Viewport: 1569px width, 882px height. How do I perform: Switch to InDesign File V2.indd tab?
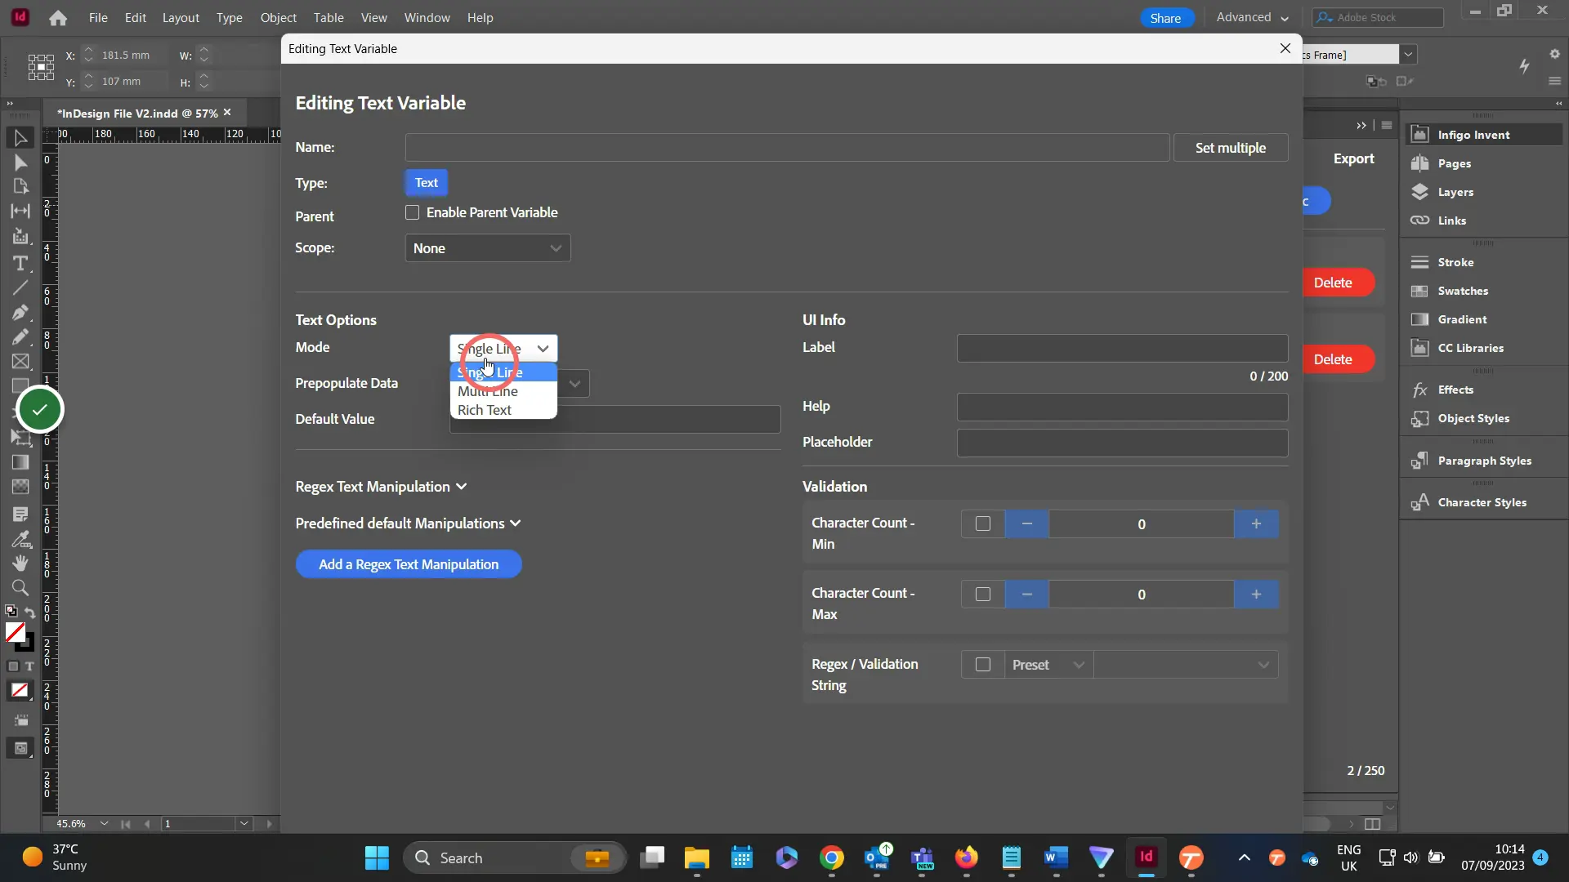point(137,114)
